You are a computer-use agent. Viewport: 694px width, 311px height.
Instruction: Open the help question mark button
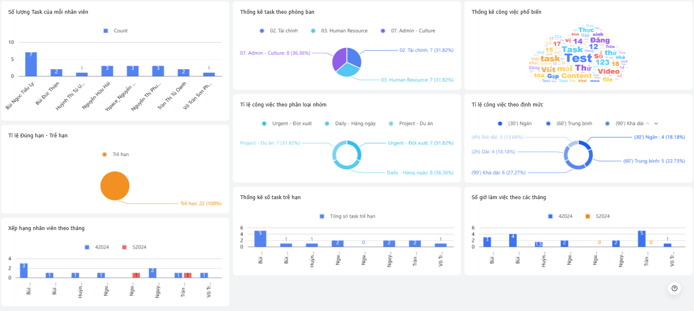click(674, 288)
